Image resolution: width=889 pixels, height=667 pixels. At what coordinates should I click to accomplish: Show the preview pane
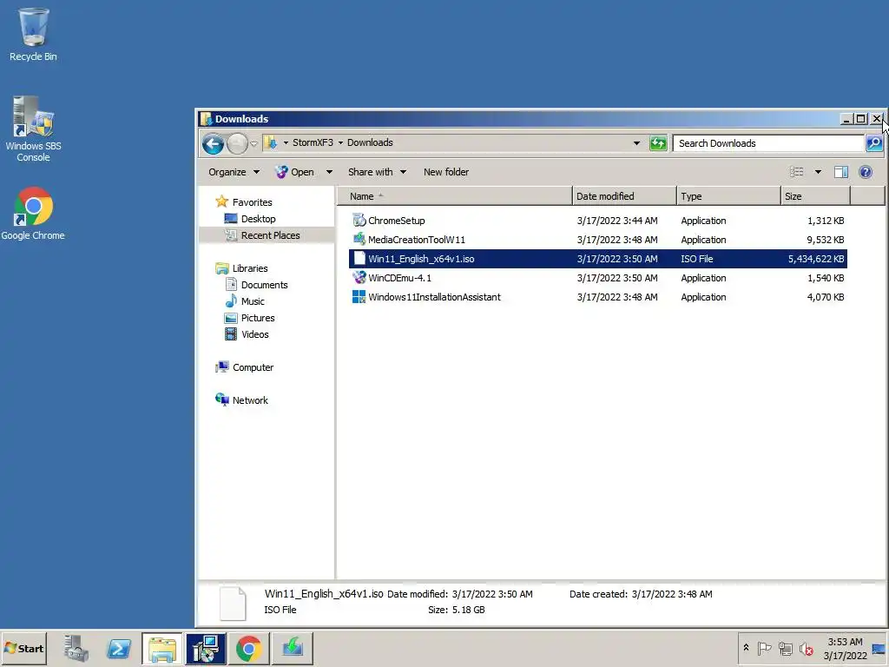(840, 172)
